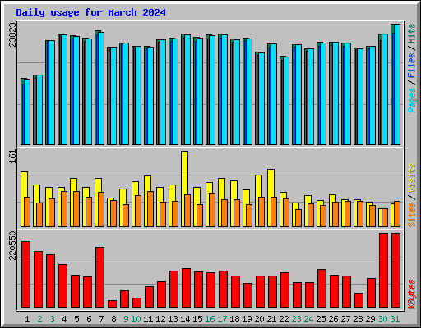Select the day 1 label on axis
The width and height of the screenshot is (421, 328).
pos(27,319)
